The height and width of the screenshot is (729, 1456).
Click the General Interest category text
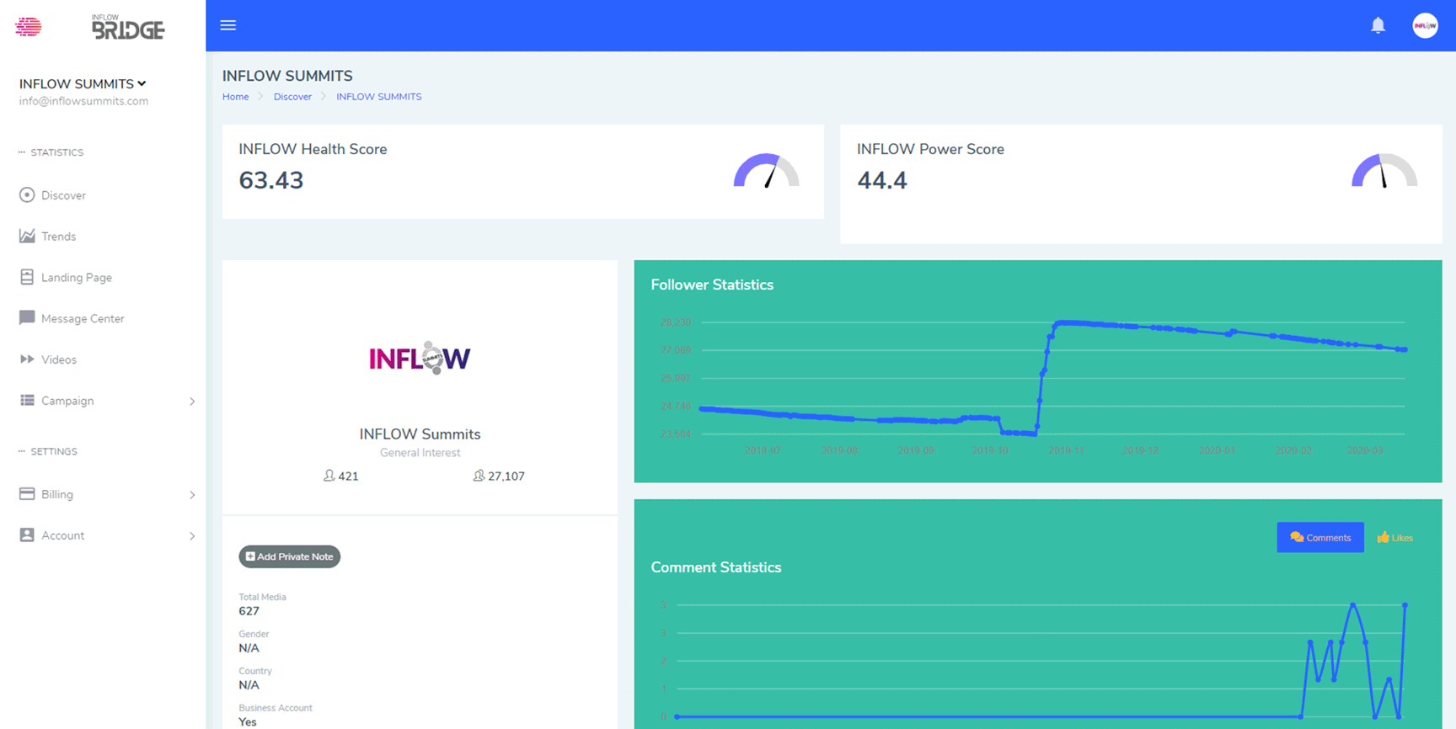point(420,453)
